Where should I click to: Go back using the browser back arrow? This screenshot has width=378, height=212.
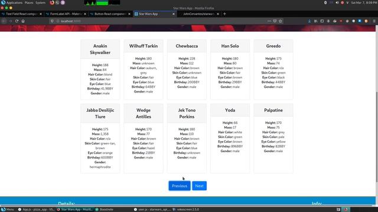coord(4,21)
